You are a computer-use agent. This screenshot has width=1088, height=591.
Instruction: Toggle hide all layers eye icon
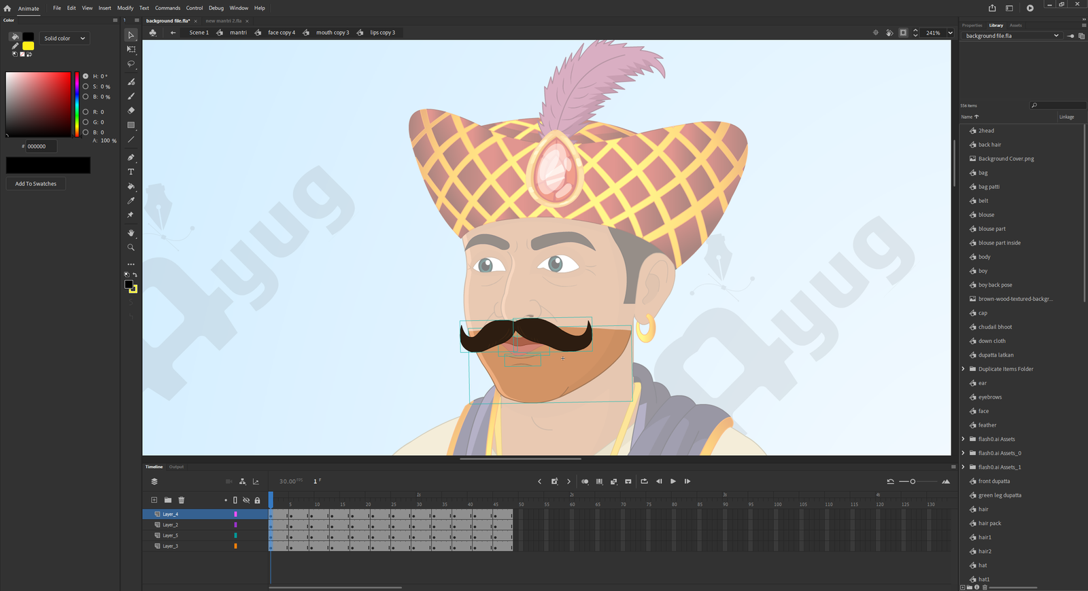tap(246, 500)
